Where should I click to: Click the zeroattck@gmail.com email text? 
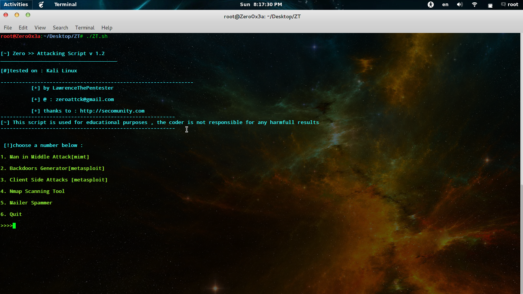(85, 99)
